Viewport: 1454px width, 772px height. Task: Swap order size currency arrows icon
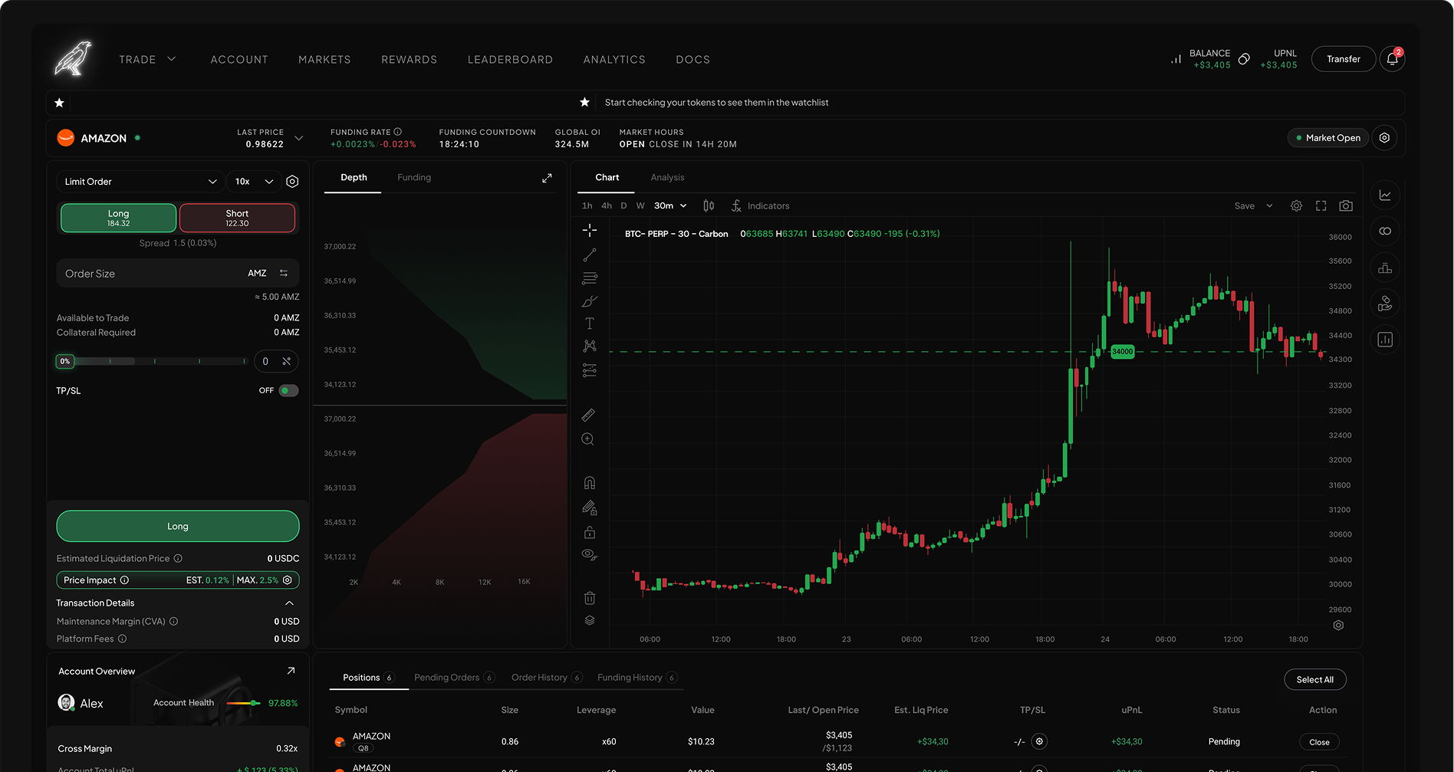pyautogui.click(x=284, y=273)
